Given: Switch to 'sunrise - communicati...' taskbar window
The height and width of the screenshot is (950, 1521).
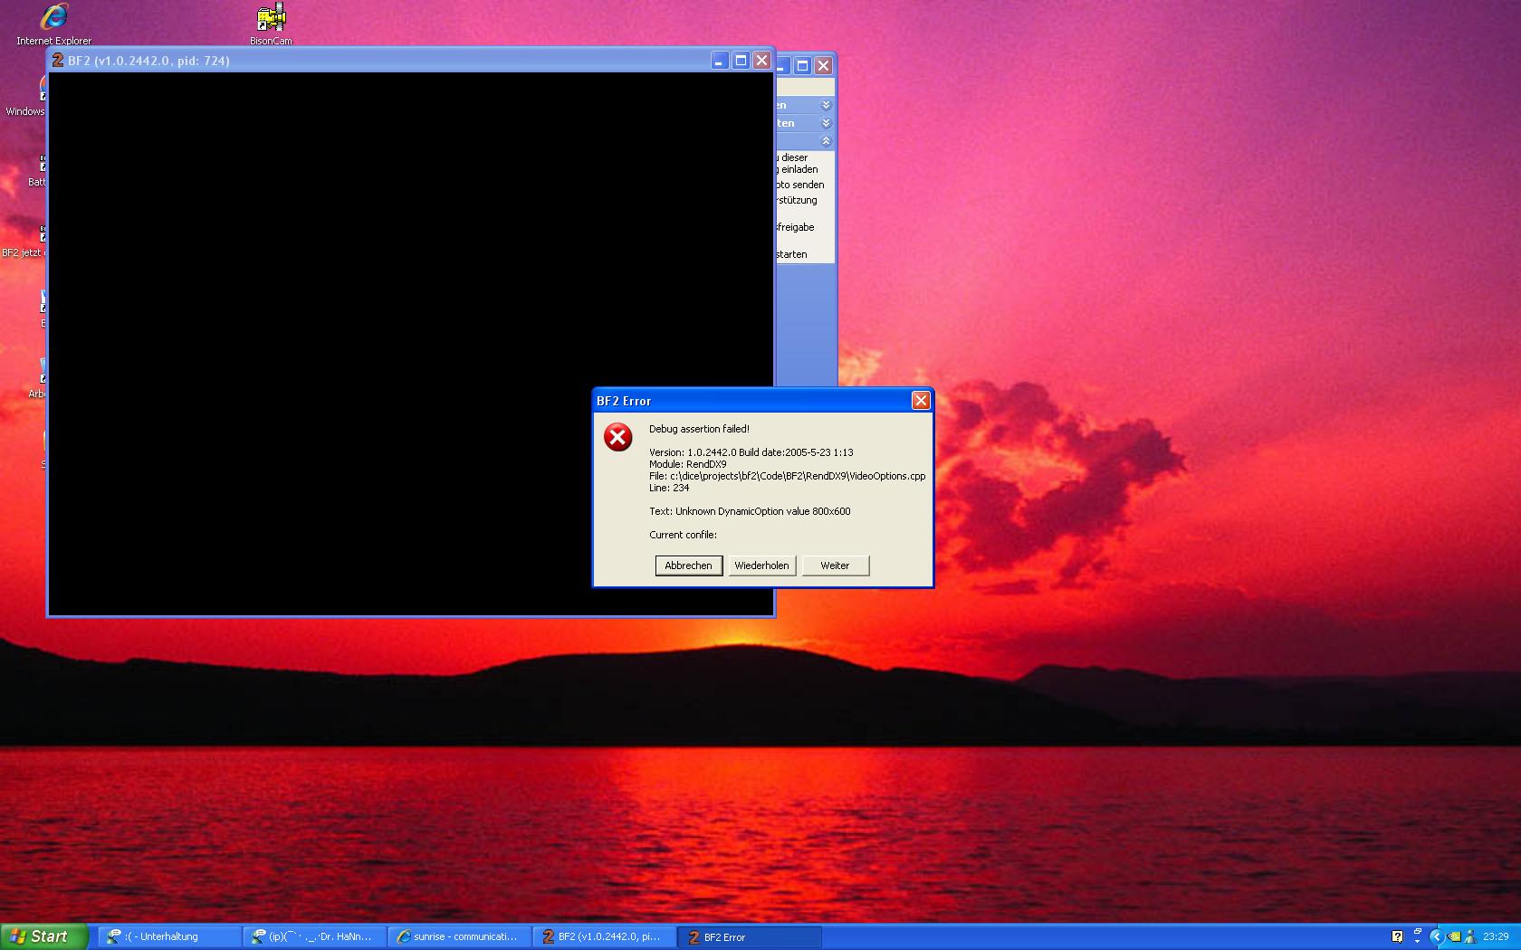Looking at the screenshot, I should (459, 936).
